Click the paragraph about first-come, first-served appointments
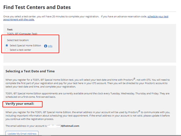This screenshot has width=181, height=136. [88, 95]
